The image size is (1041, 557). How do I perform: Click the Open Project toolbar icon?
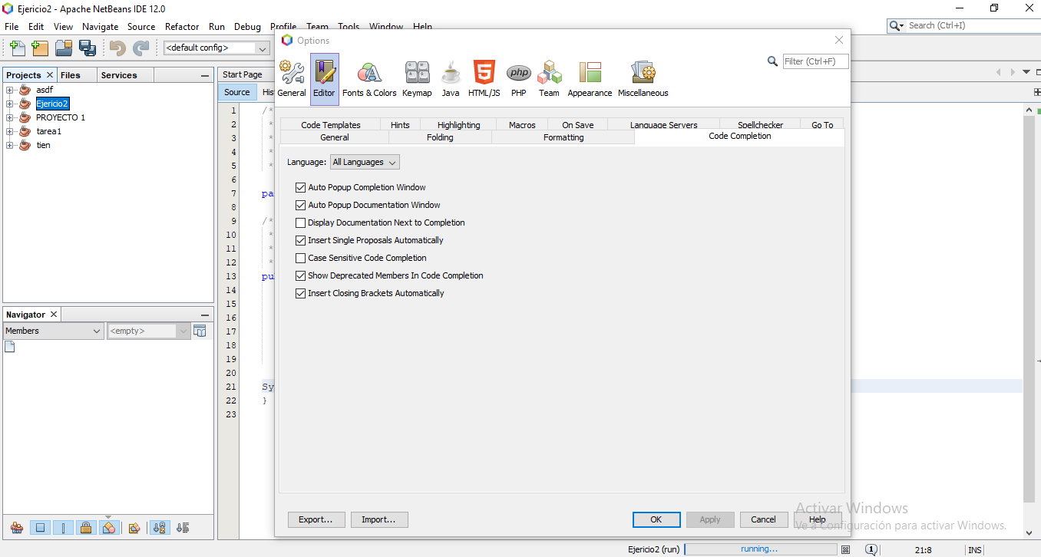(x=64, y=48)
